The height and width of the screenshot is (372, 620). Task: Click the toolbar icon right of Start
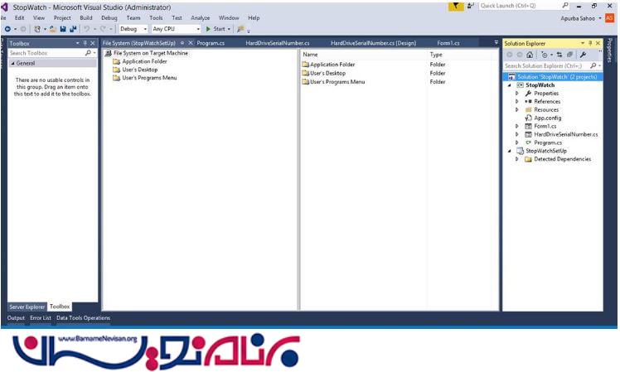[x=240, y=29]
